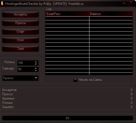Viewport: 136px width, 123px height.
Task: Click the Прокси: counter label in stats
Action: 7,94
